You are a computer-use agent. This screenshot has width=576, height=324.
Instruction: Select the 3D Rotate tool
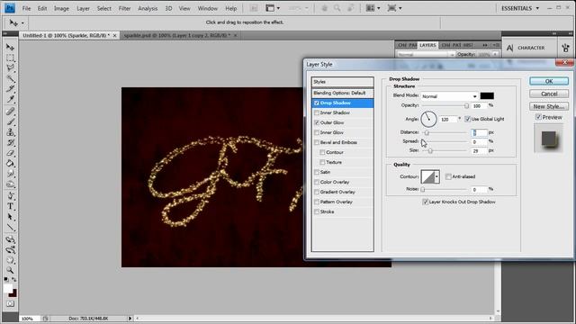click(10, 239)
